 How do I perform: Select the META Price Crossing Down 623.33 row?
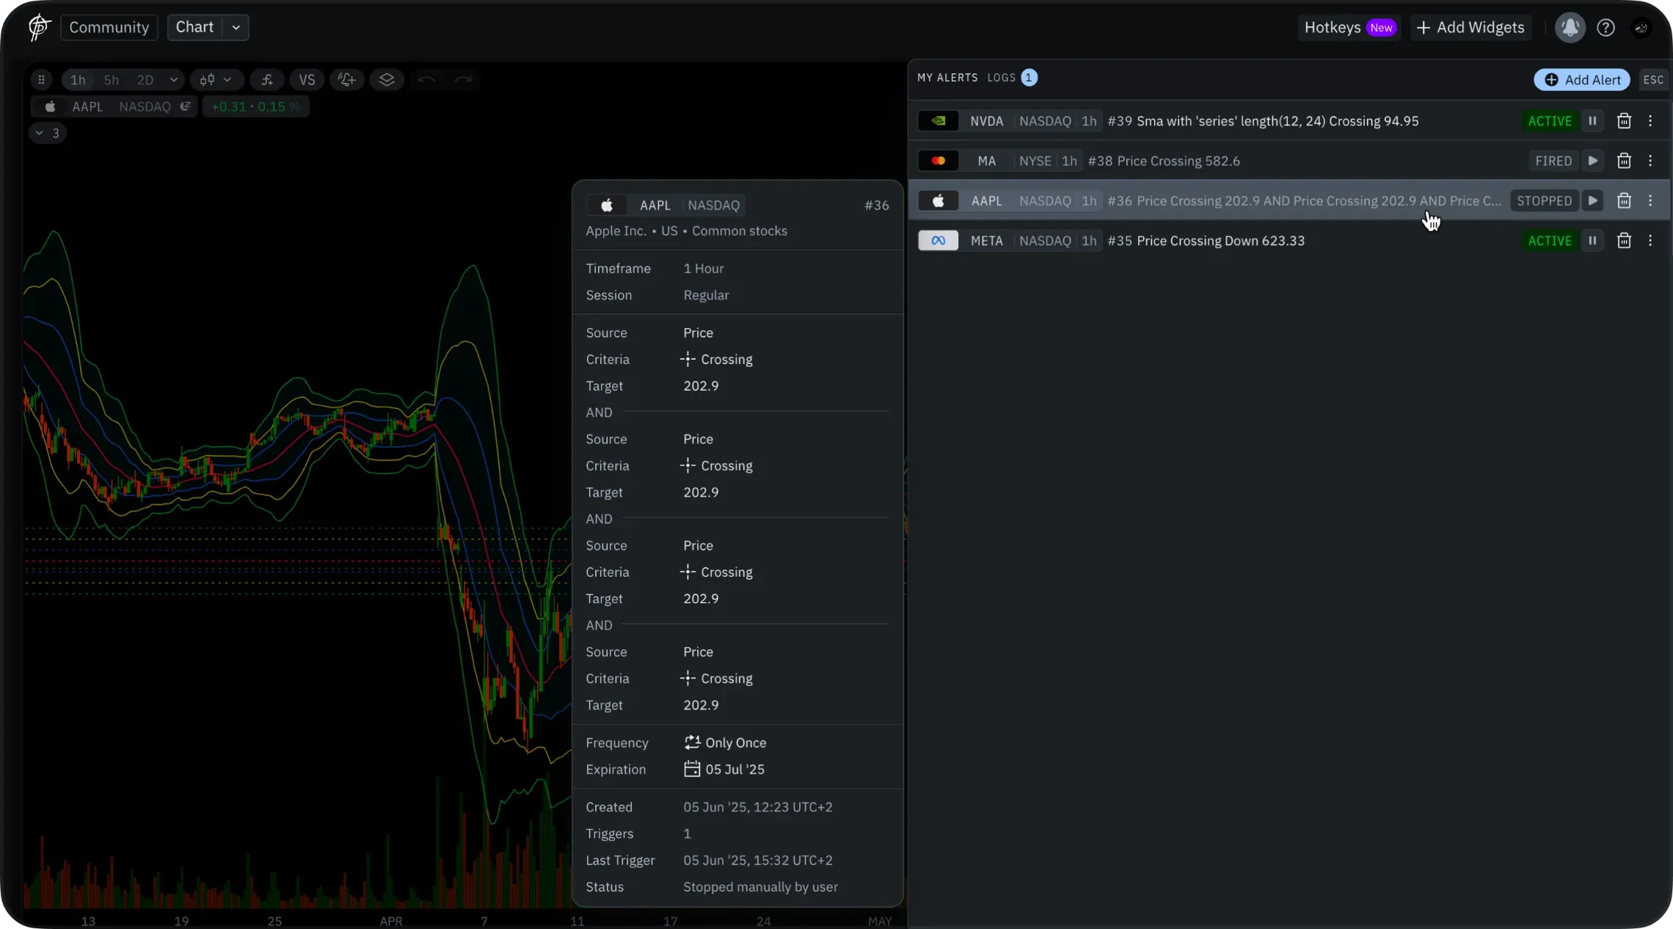(1289, 240)
